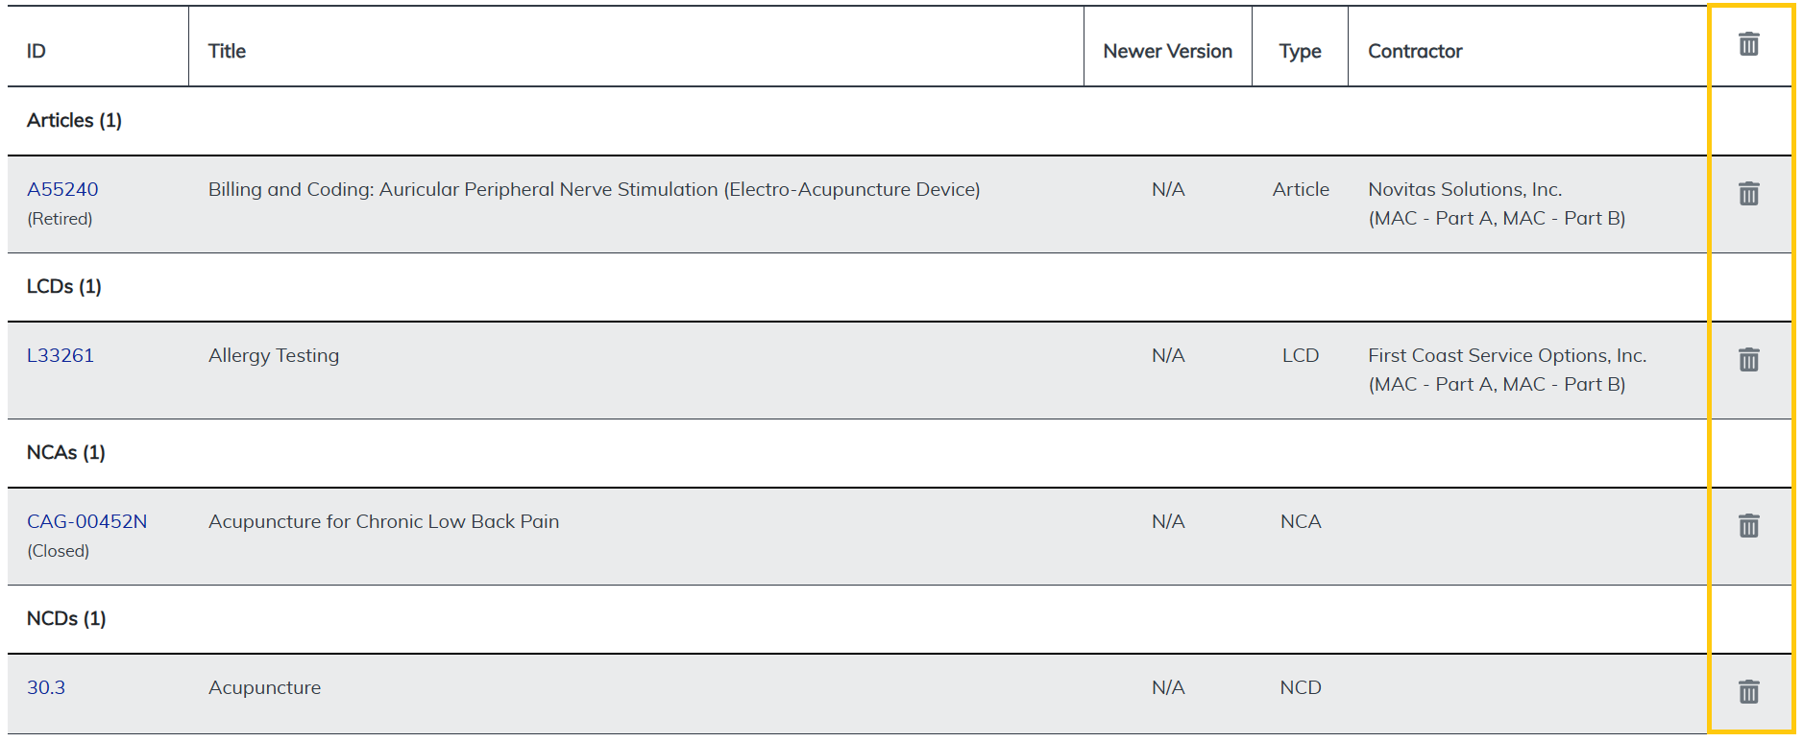Screen dimensions: 1803x742
Task: Open the CAG-00452N NCA link
Action: click(86, 521)
